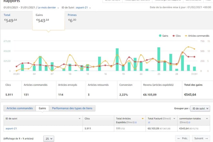Click the Total des gains value €543,64

pyautogui.click(x=190, y=95)
